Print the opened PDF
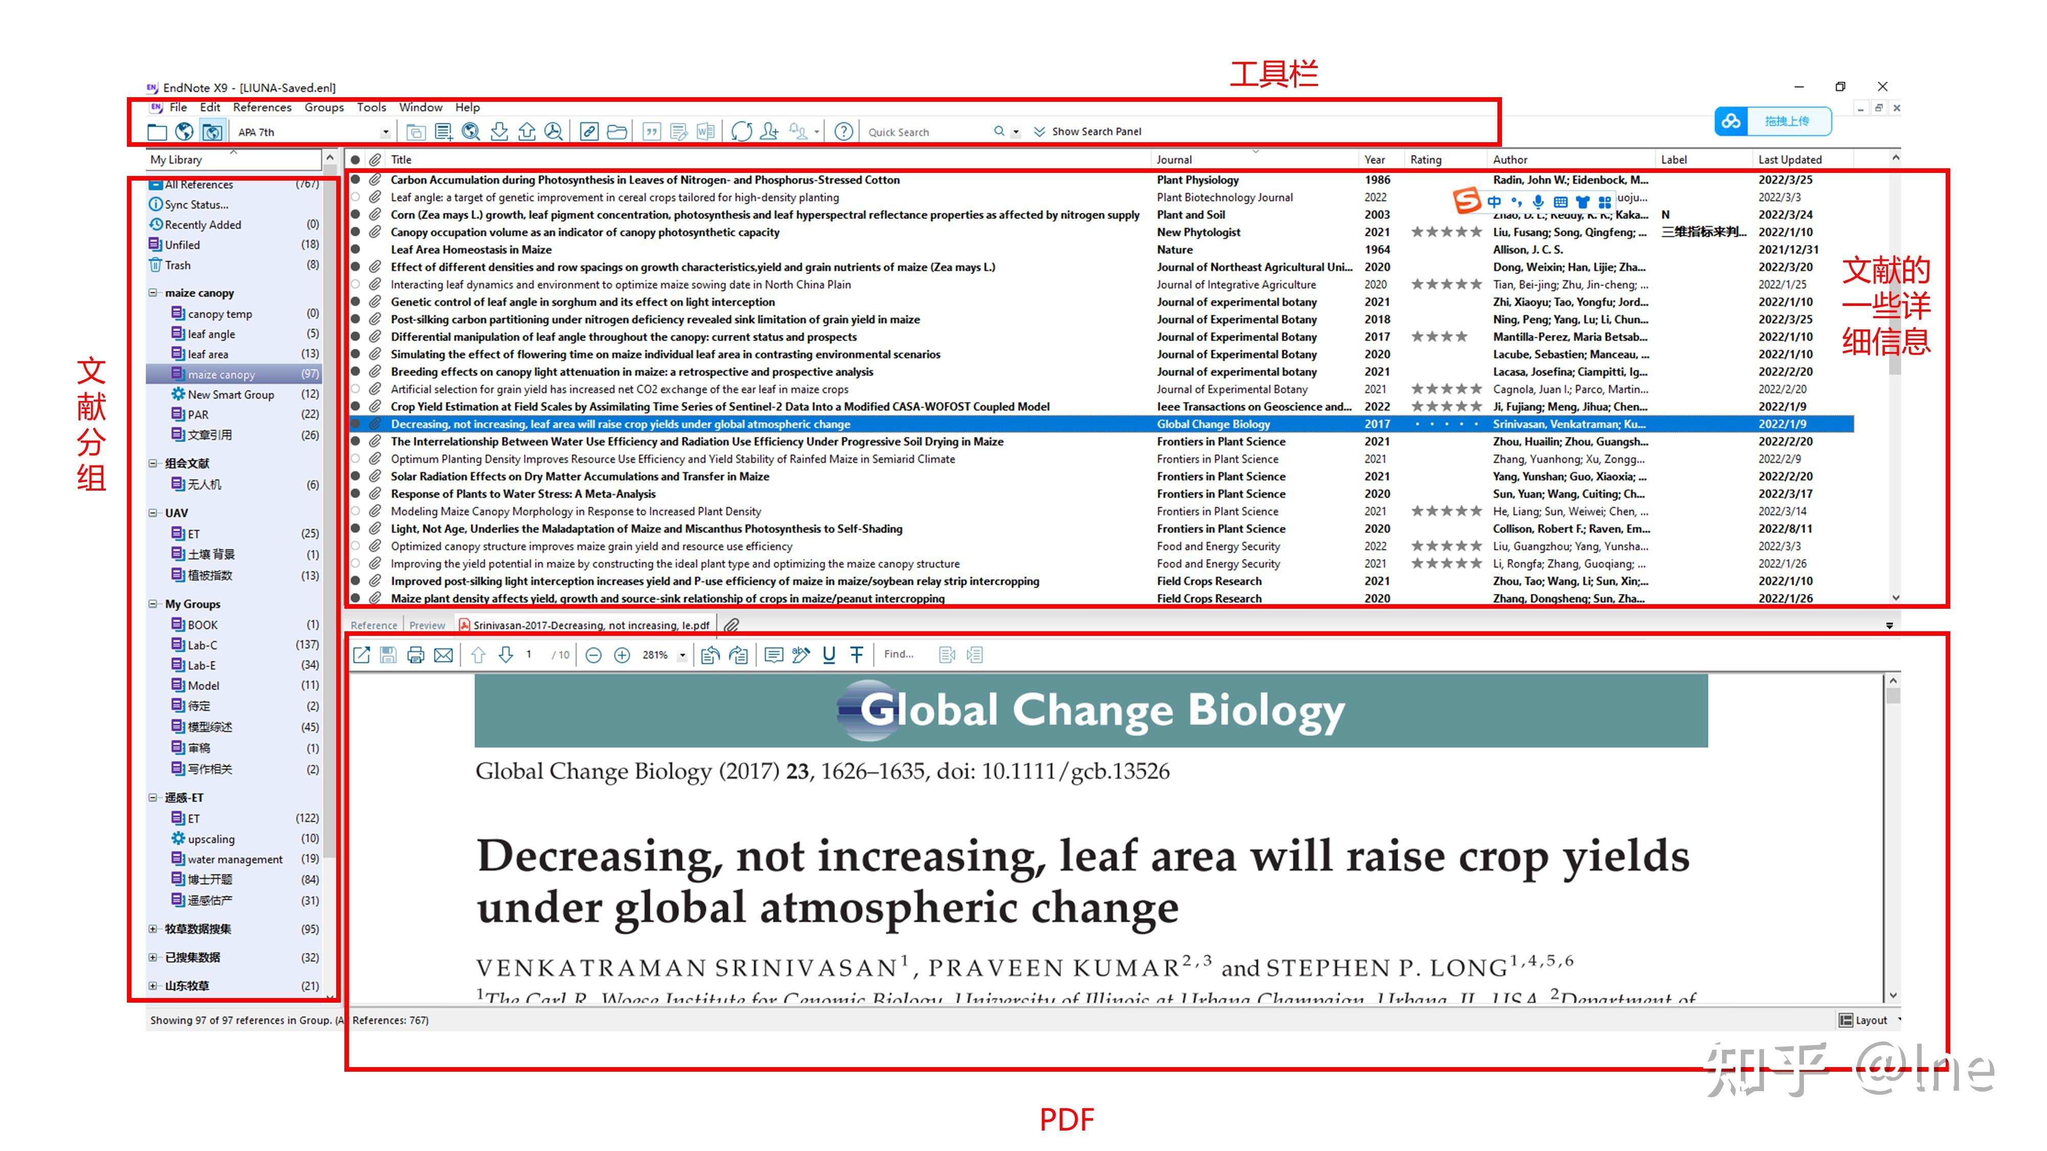Viewport: 2047px width, 1151px height. pos(416,655)
